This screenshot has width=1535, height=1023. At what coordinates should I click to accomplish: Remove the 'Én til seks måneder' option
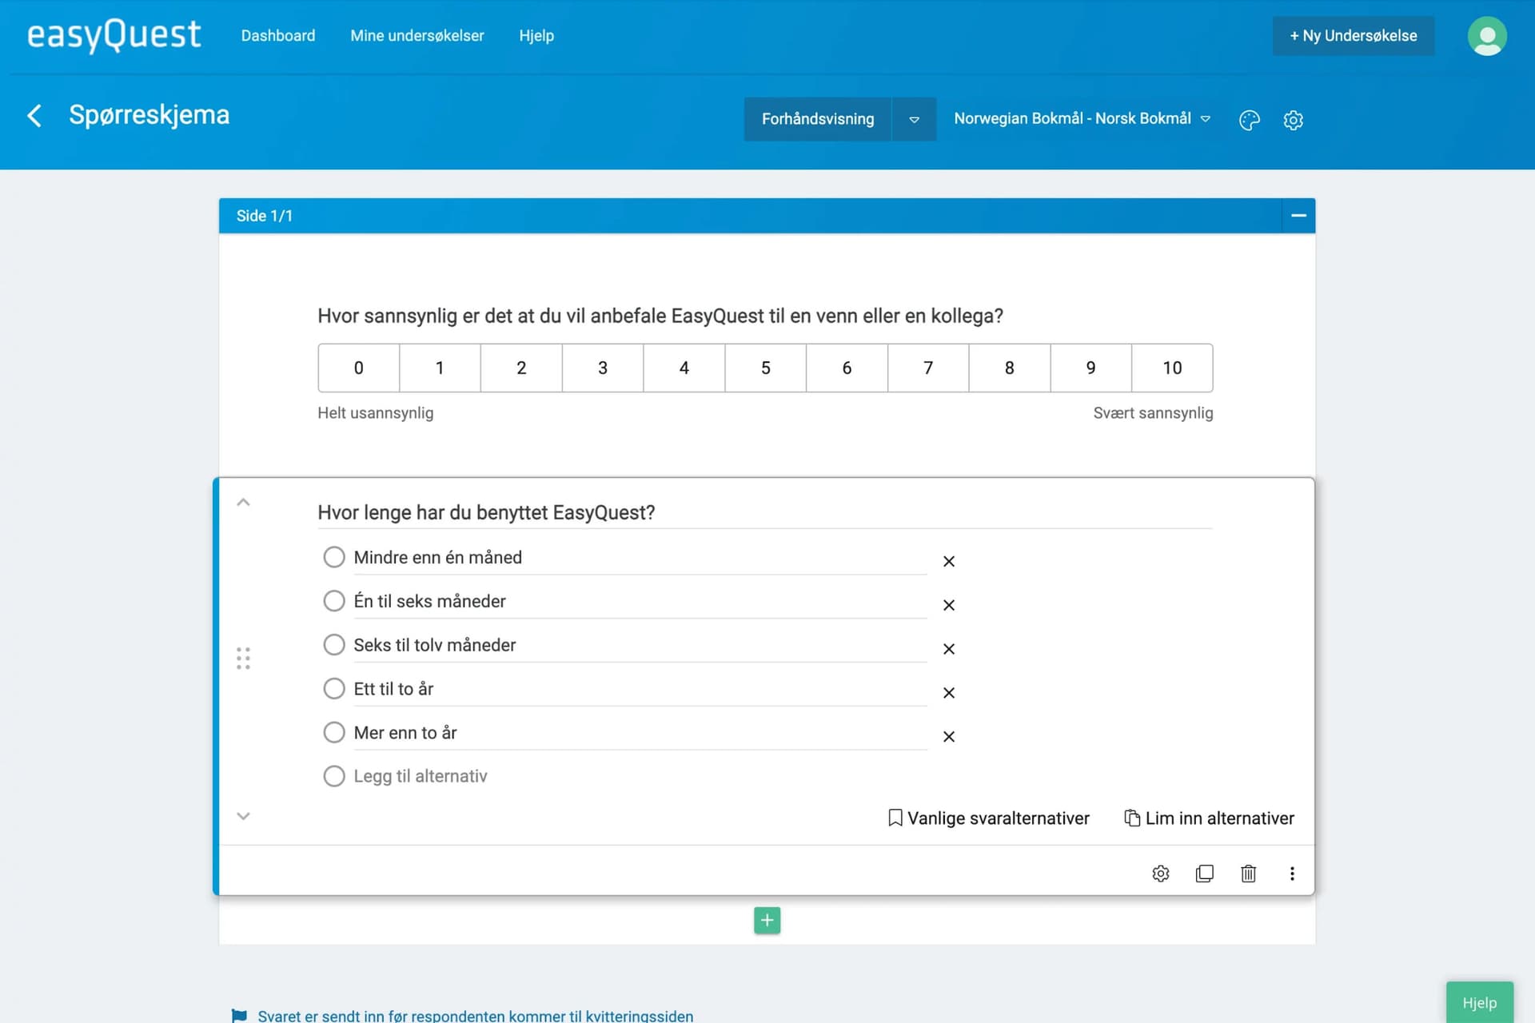click(x=948, y=605)
